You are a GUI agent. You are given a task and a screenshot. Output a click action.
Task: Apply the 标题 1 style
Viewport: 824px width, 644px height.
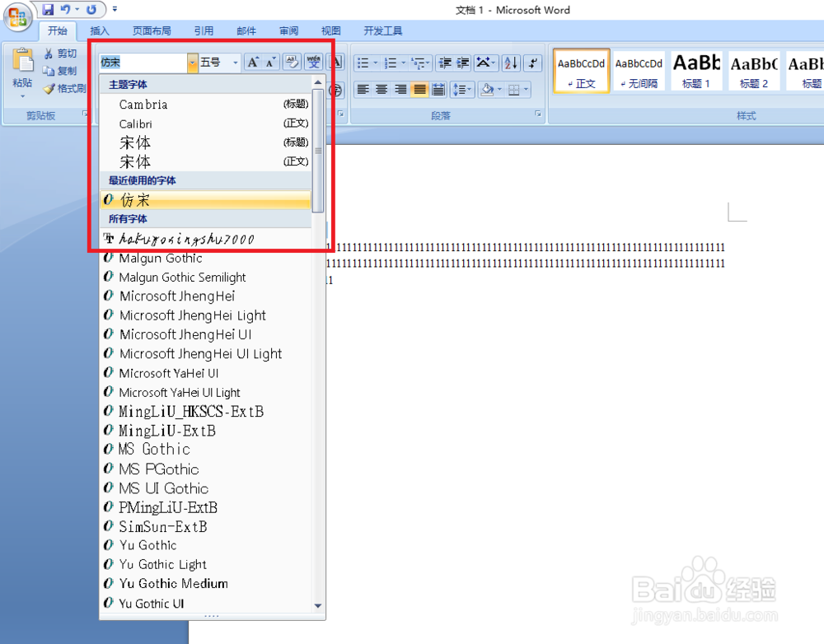(696, 71)
